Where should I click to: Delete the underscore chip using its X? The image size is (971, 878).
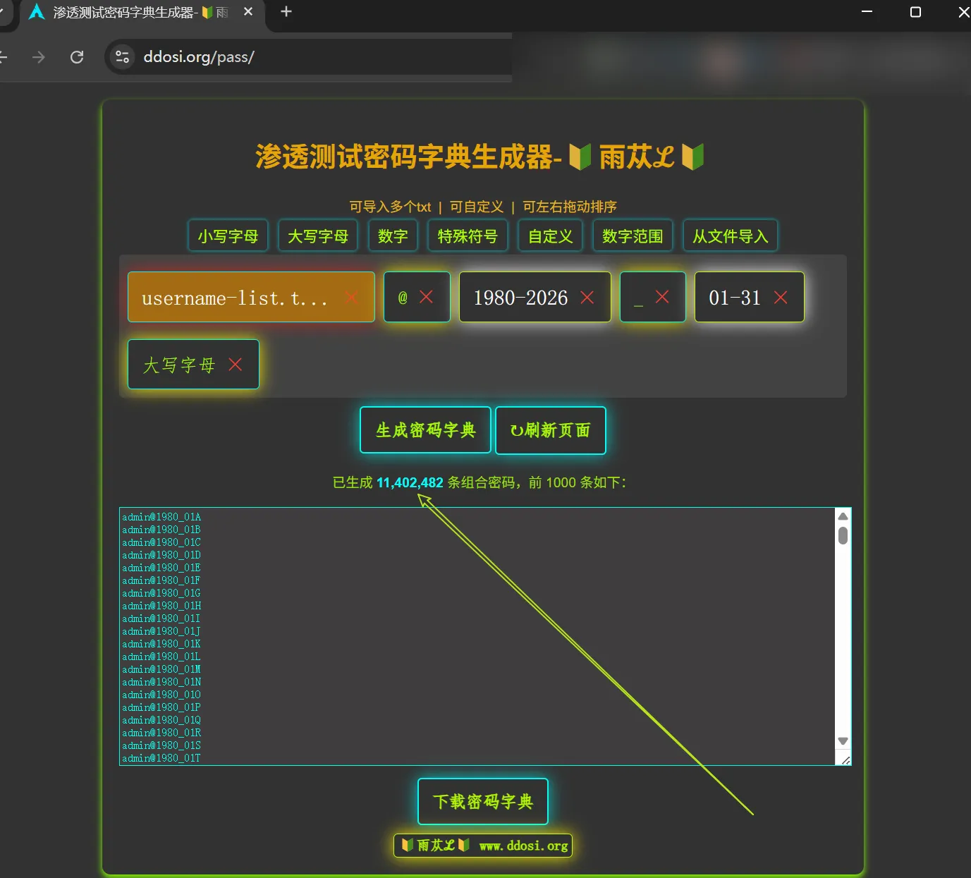[661, 297]
